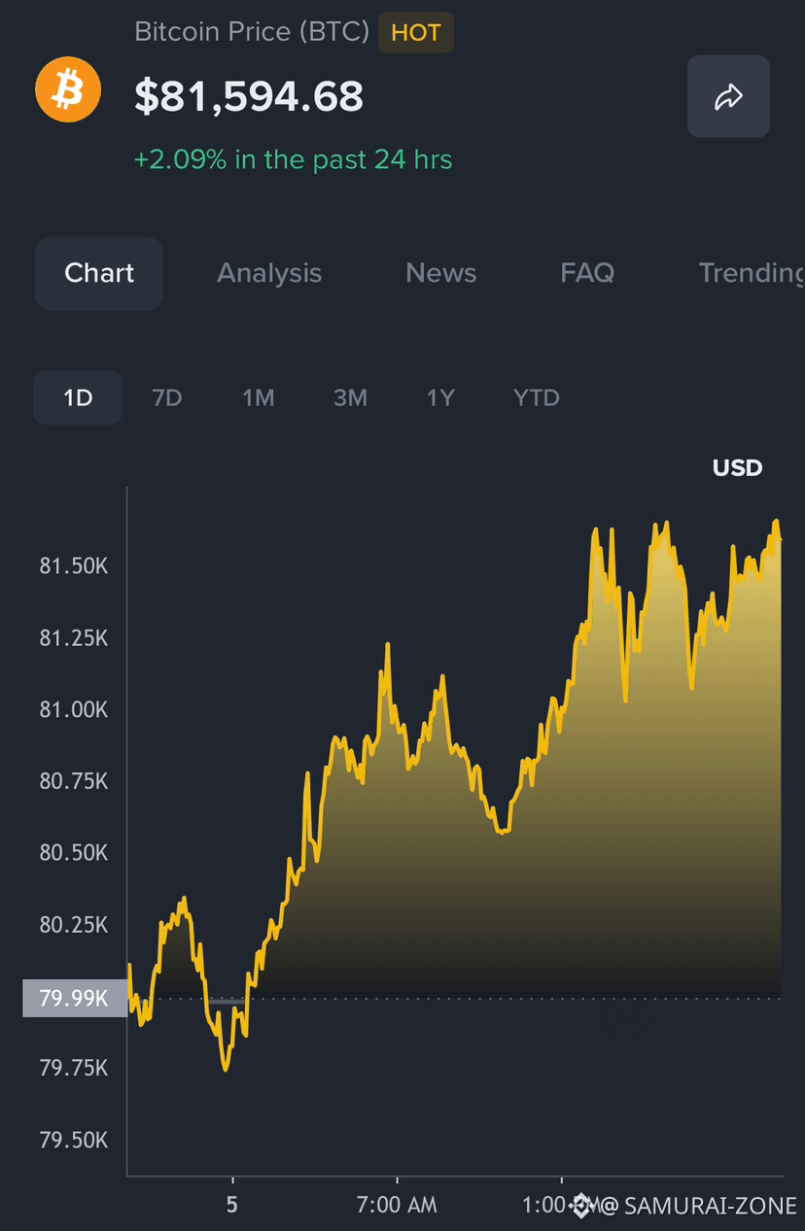805x1231 pixels.
Task: Switch to the Analysis tab
Action: click(269, 273)
